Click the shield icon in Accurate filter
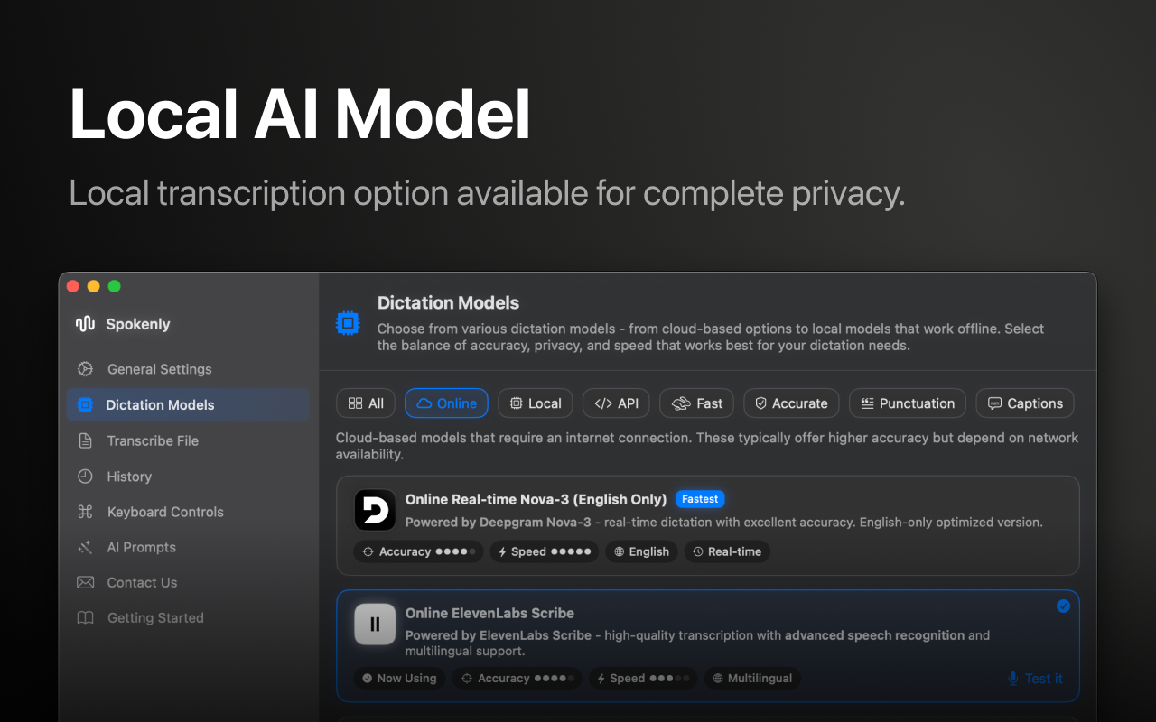Image resolution: width=1156 pixels, height=722 pixels. click(x=760, y=403)
